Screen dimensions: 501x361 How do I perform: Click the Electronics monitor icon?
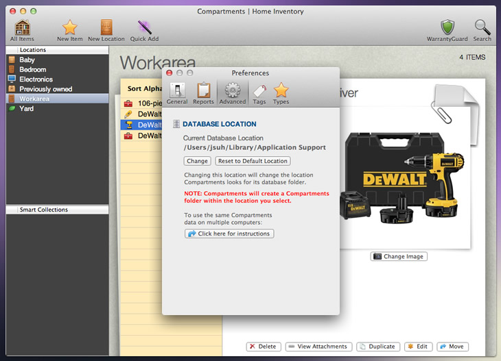click(12, 79)
